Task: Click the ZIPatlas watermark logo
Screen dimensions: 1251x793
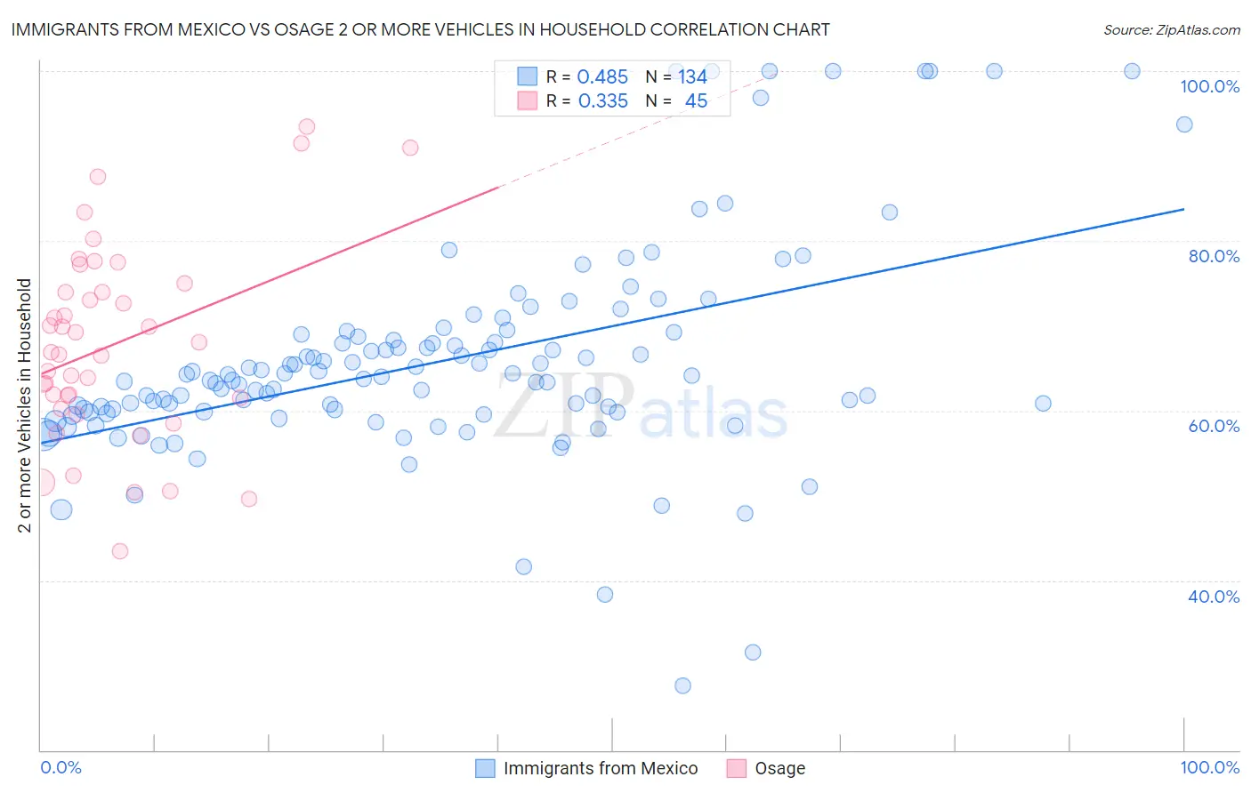Action: coord(641,407)
